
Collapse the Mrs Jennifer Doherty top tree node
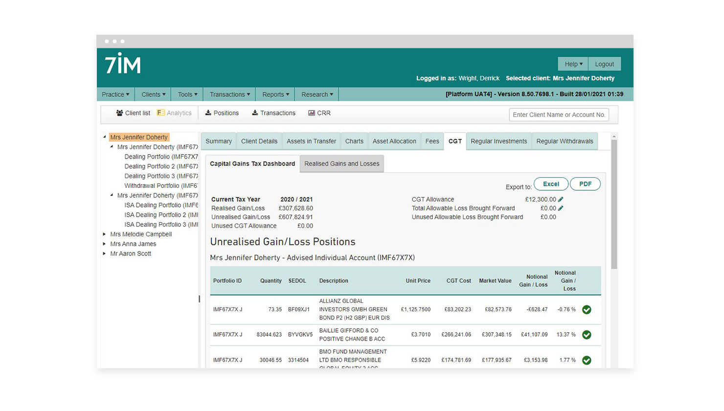[105, 137]
